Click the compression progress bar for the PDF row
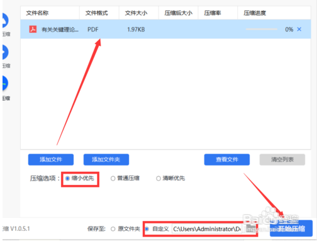The width and height of the screenshot is (317, 241). tap(262, 29)
